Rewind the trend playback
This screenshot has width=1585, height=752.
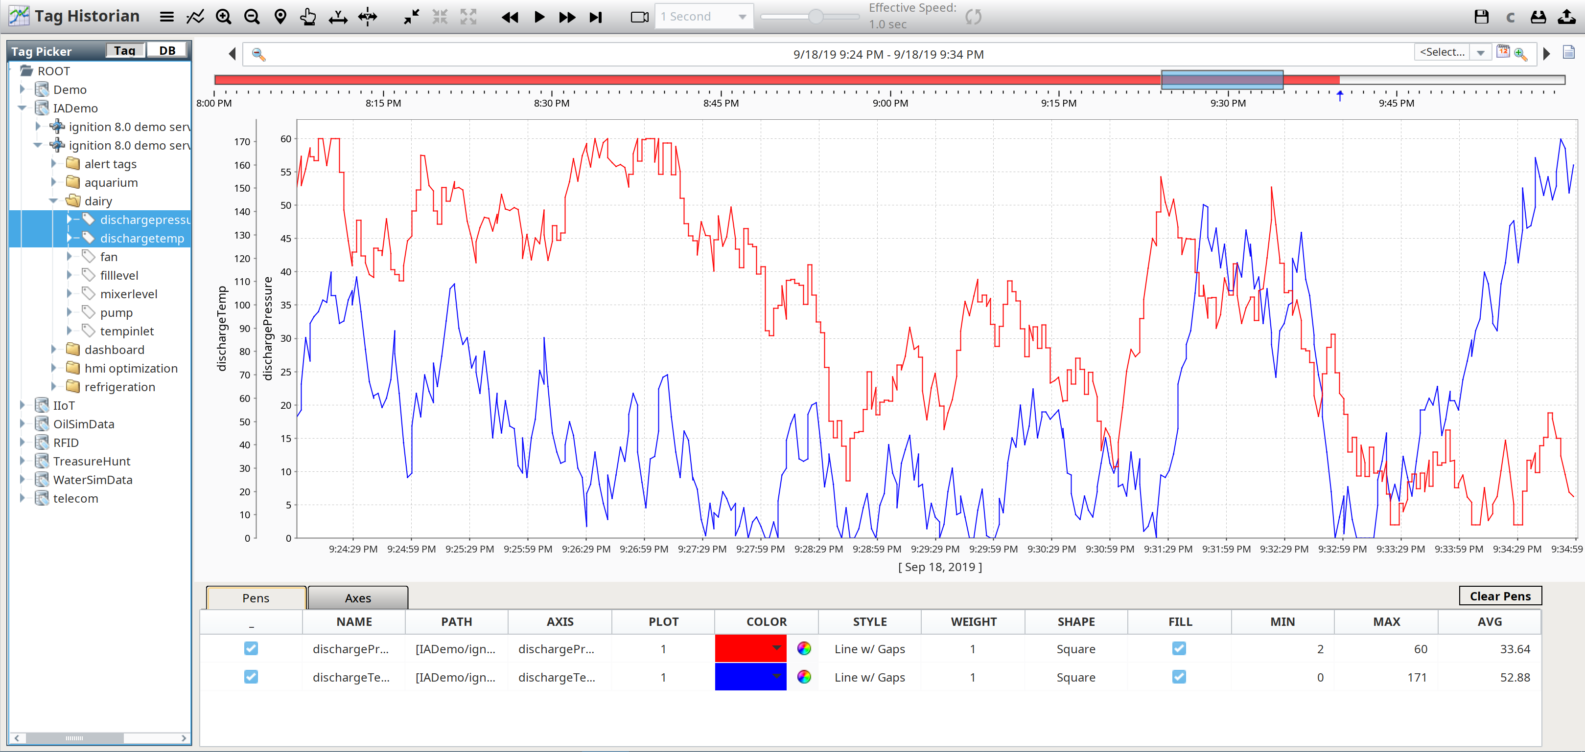click(510, 17)
